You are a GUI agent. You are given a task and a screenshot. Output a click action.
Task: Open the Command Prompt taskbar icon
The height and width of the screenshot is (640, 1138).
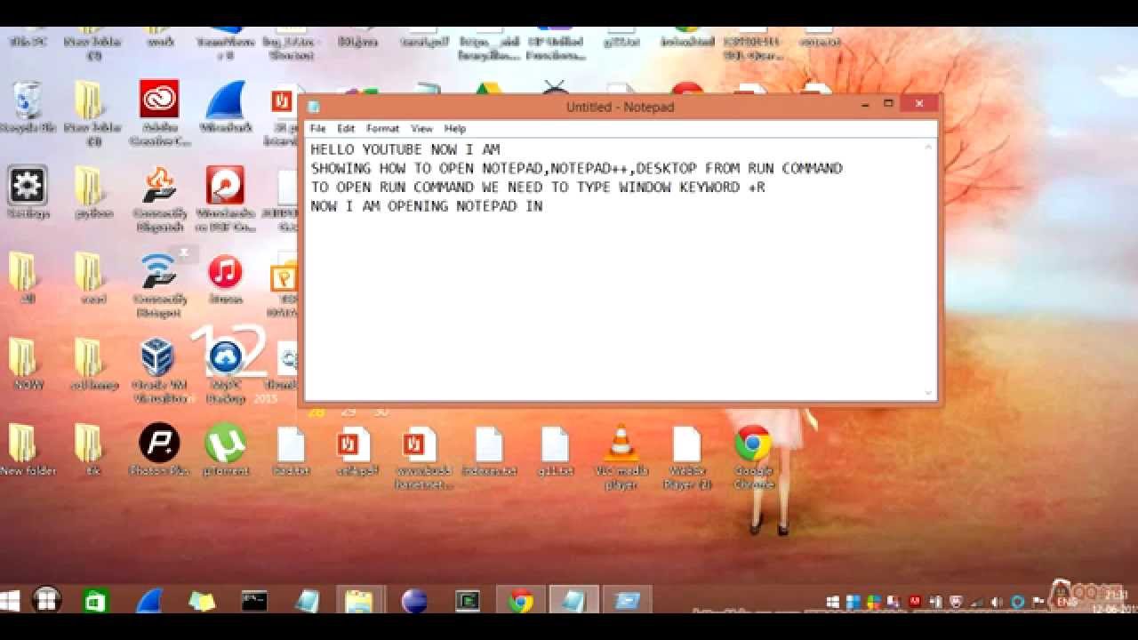pyautogui.click(x=254, y=601)
